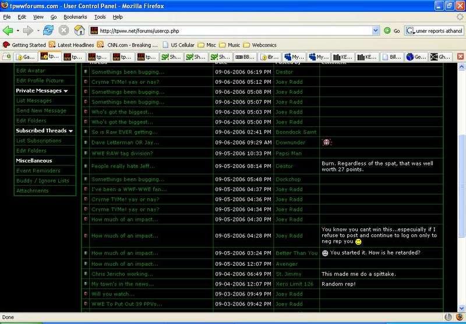Open the 'Chris Jericho working...' thread
466x324 pixels.
click(x=122, y=274)
